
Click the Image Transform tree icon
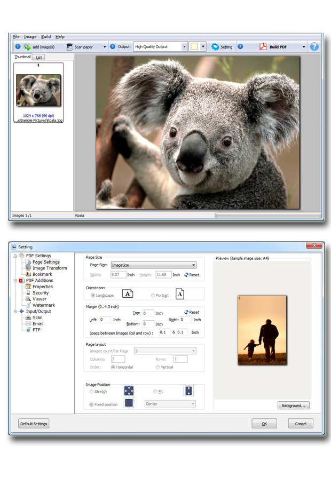click(x=28, y=268)
